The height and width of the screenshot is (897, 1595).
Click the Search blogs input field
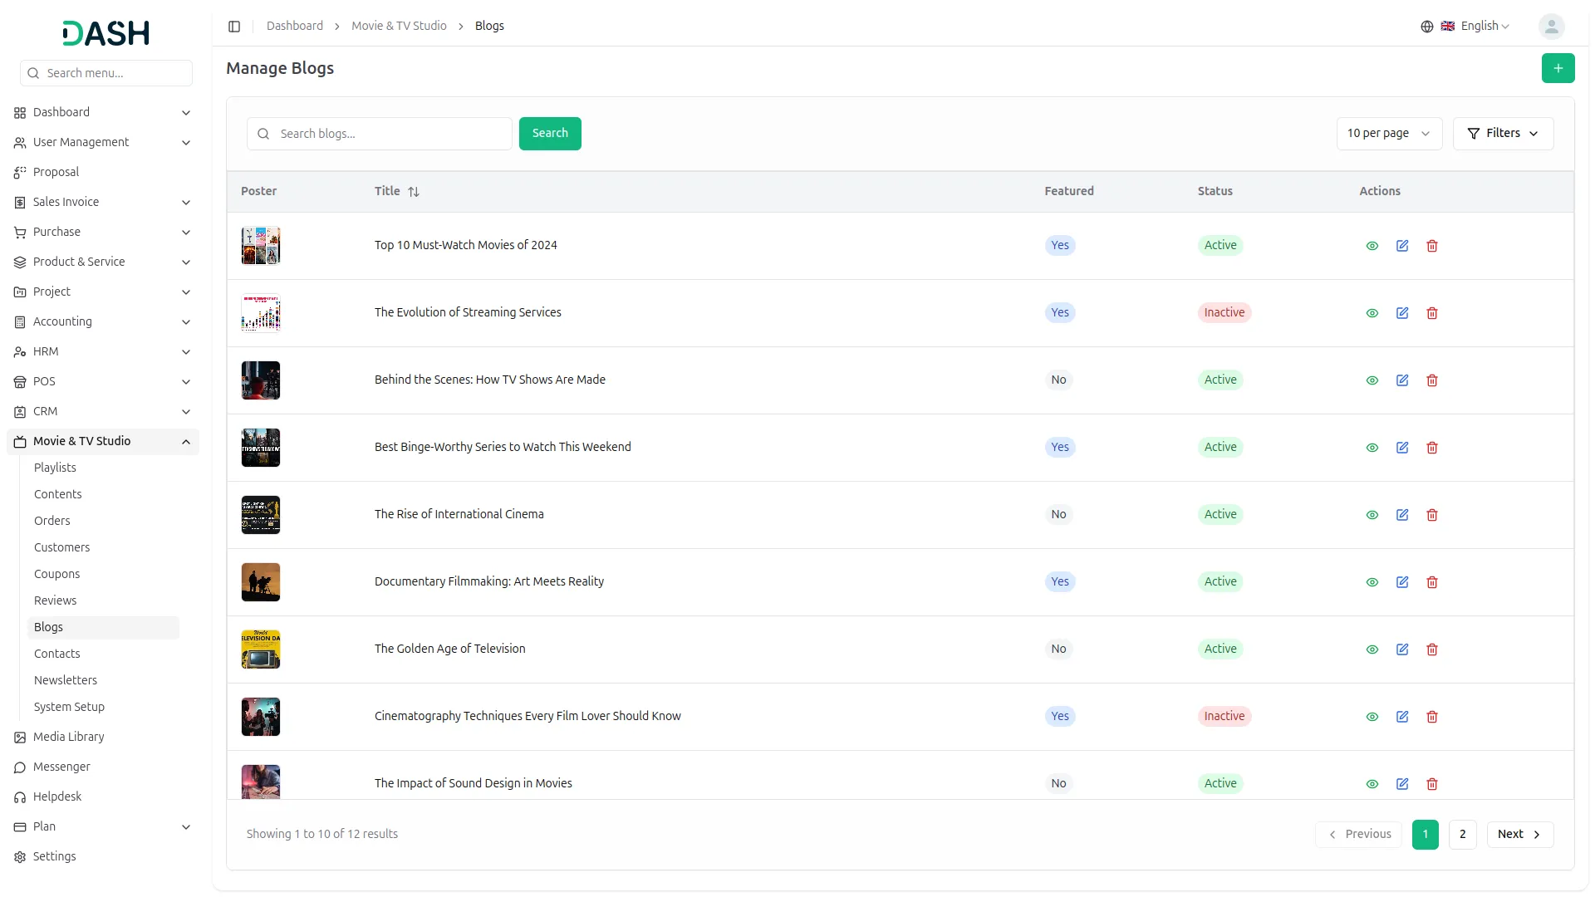(x=390, y=134)
